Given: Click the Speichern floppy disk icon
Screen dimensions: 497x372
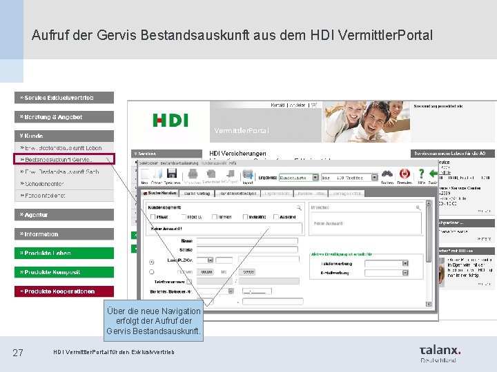Looking at the screenshot, I should 171,174.
